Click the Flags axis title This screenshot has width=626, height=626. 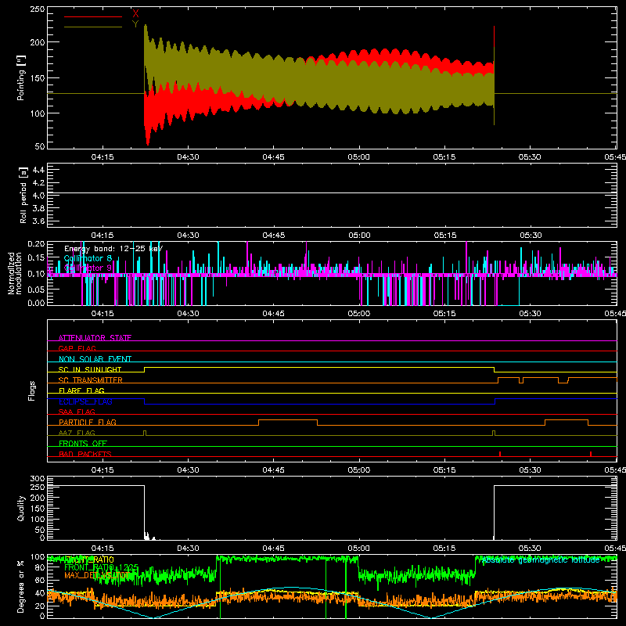pos(31,390)
